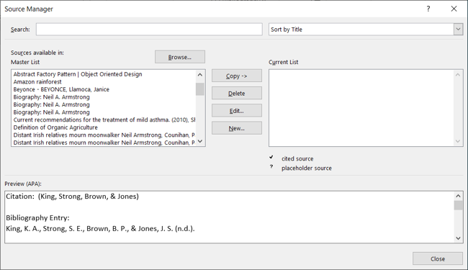Viewport: 468px width, 270px height.
Task: Click the Copy -> button
Action: pyautogui.click(x=237, y=76)
